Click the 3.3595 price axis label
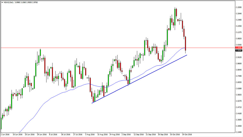The image size is (243, 137). click(x=239, y=7)
